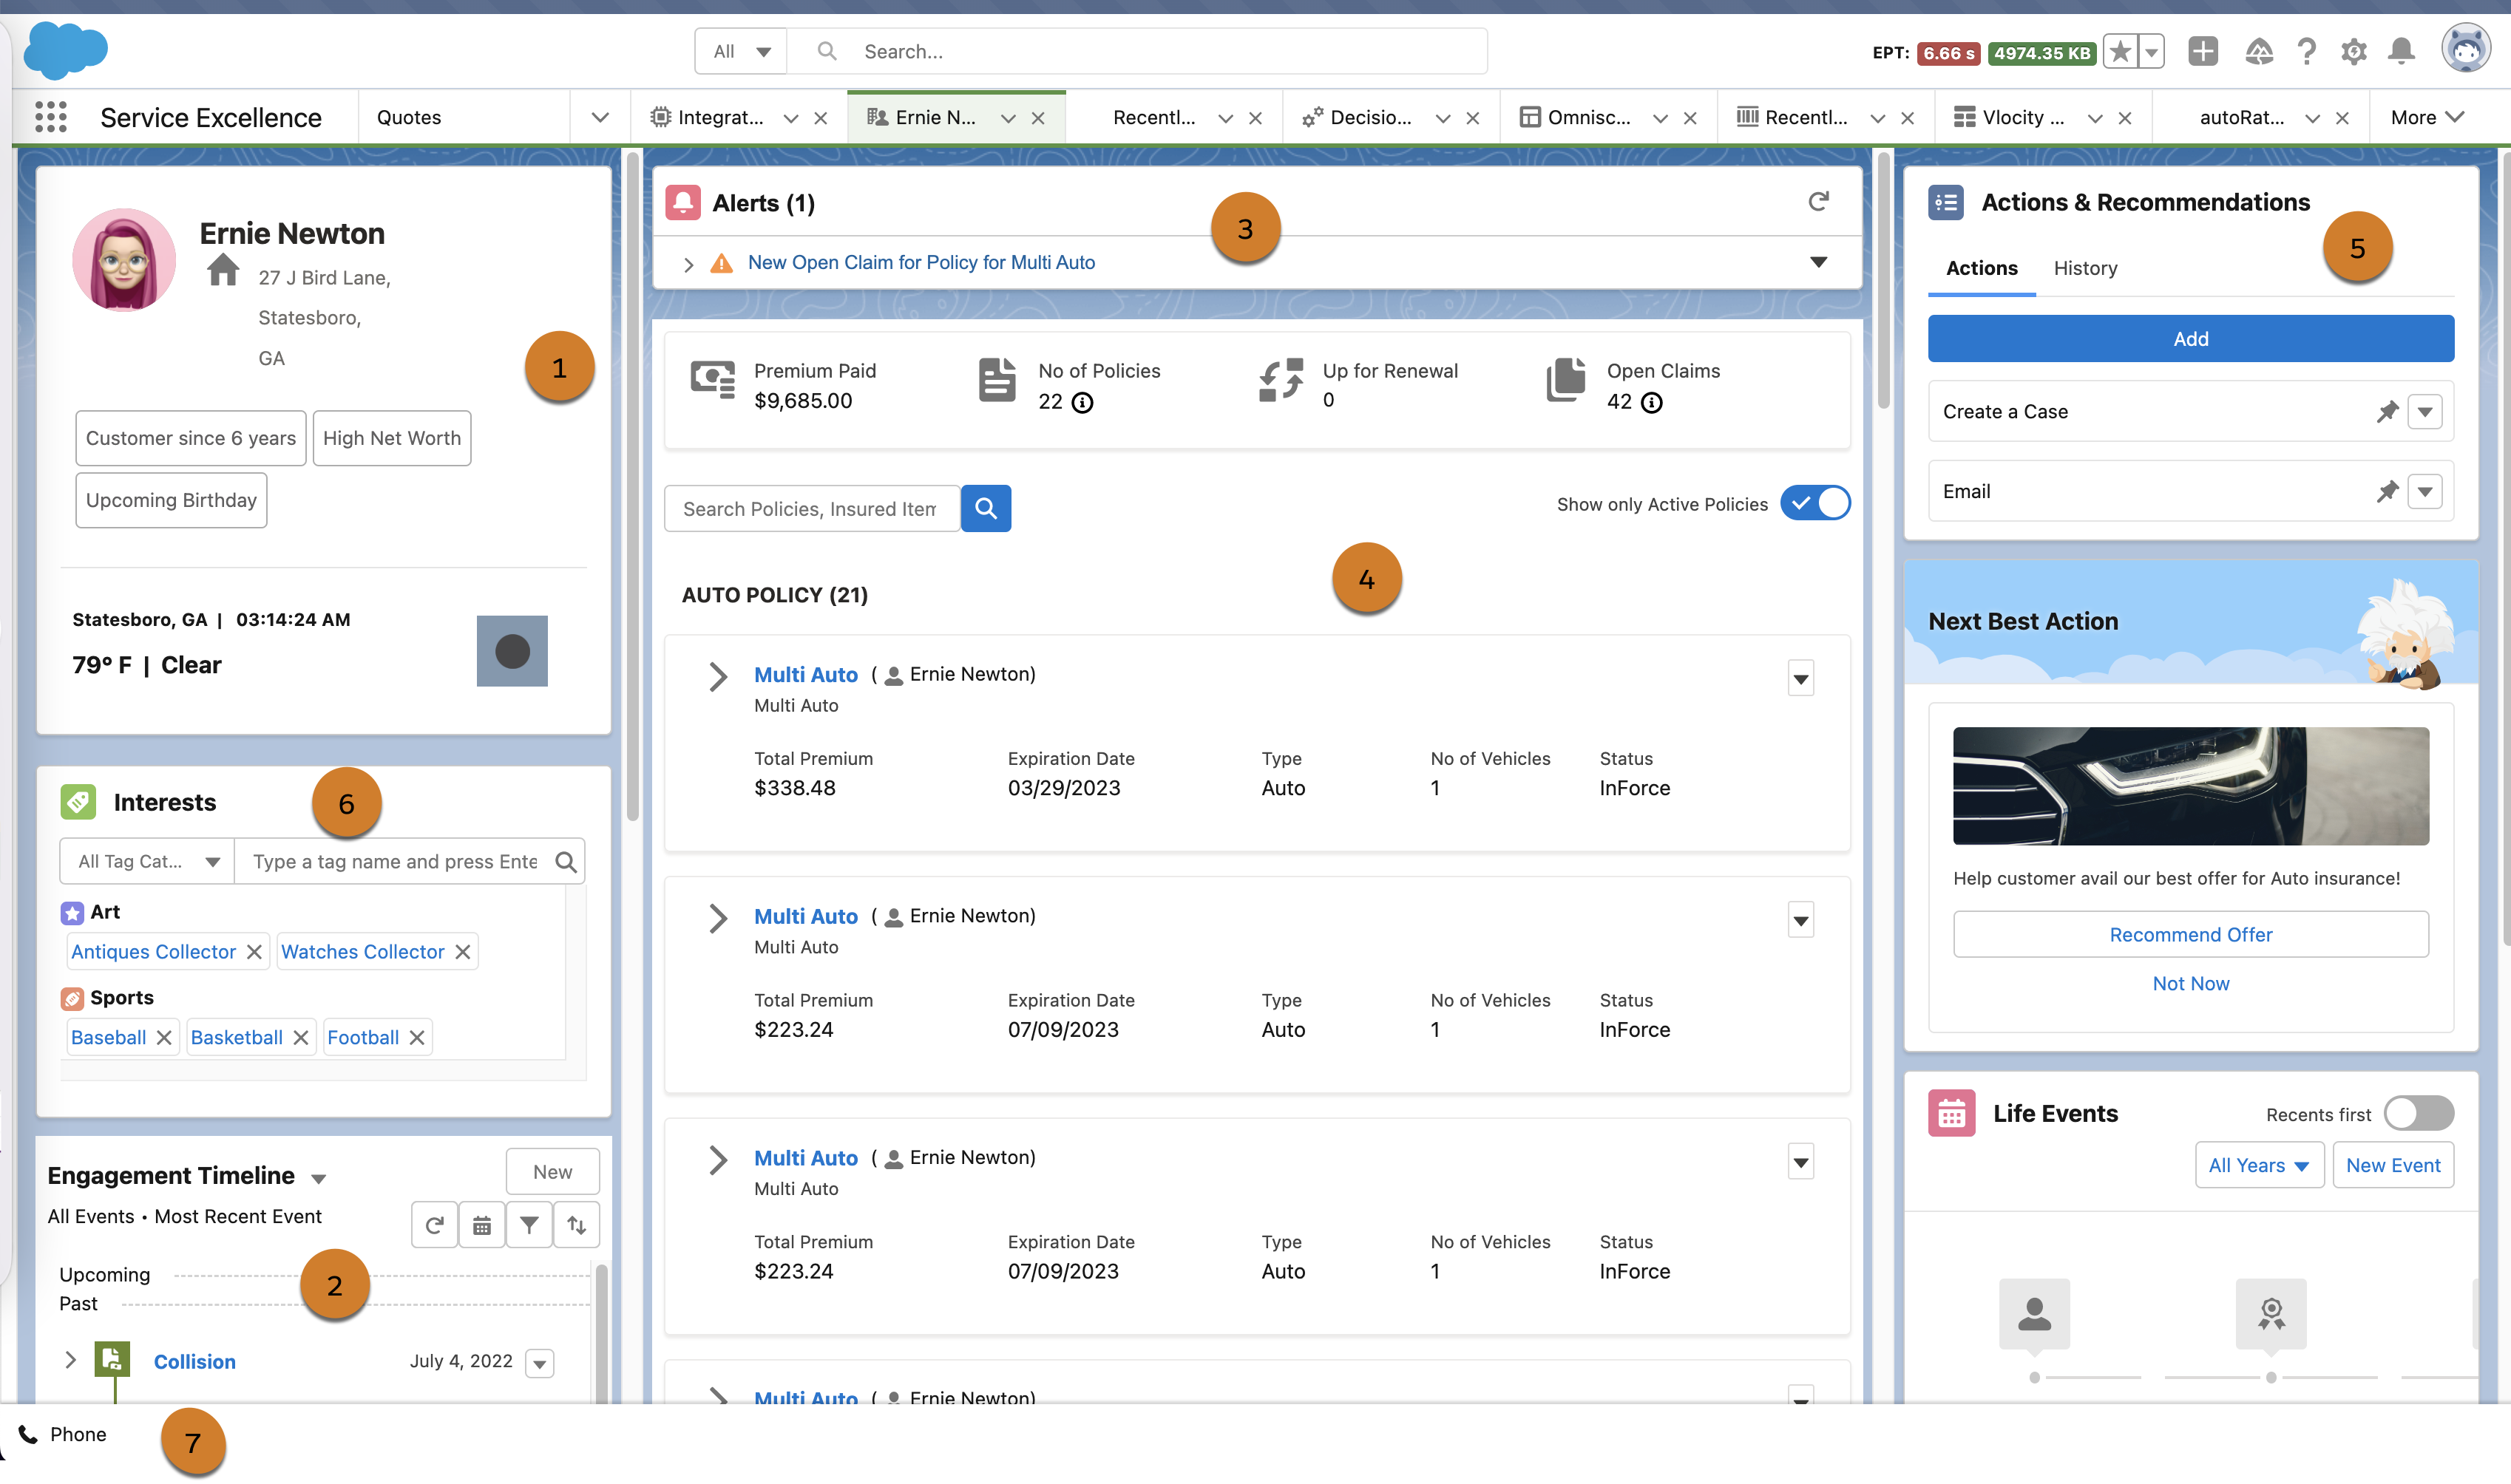
Task: Open the Phone utility bar item
Action: 62,1434
